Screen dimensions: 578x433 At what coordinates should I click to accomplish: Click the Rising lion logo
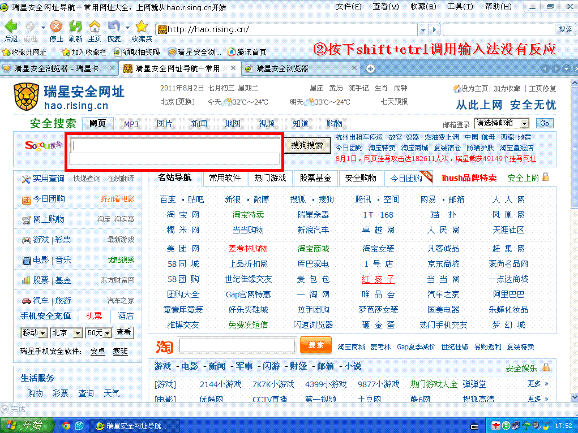pyautogui.click(x=26, y=97)
